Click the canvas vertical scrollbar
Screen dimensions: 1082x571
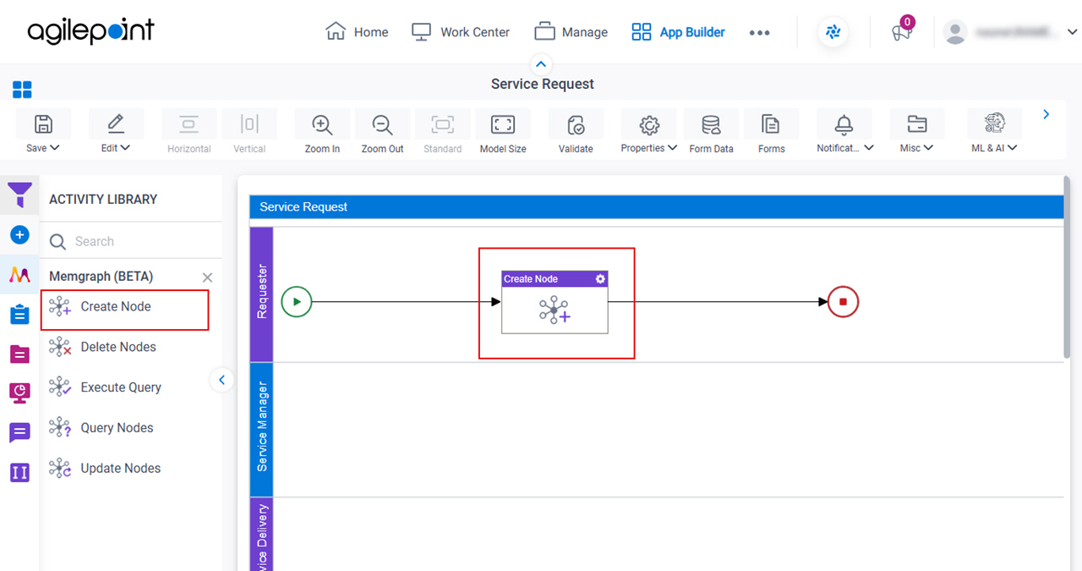[1068, 266]
